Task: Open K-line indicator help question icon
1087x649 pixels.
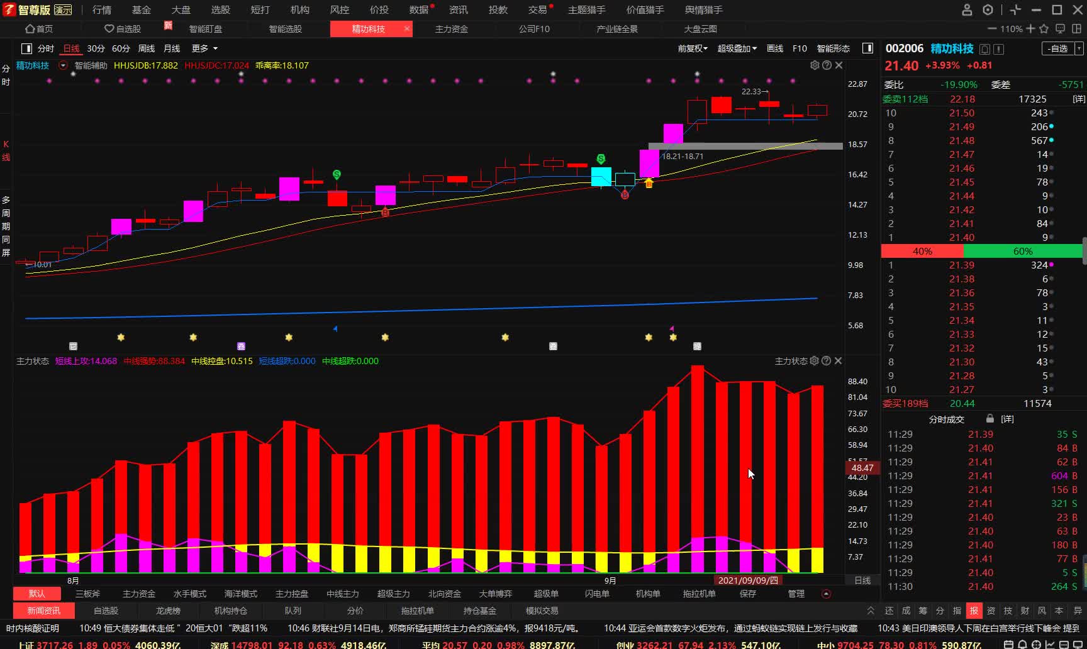Action: tap(827, 65)
